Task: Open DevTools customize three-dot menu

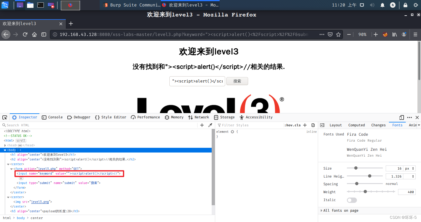Action: tap(410, 117)
